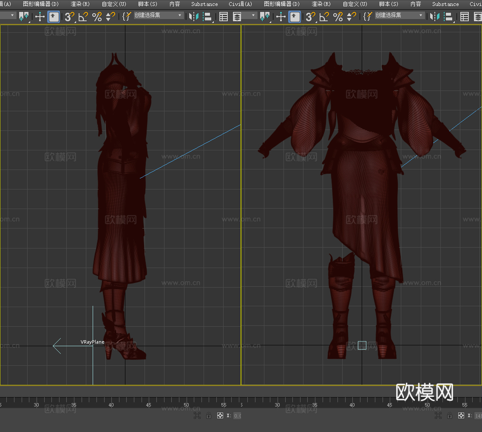
Task: Click the Align tool in front-view window
Action: point(449,16)
